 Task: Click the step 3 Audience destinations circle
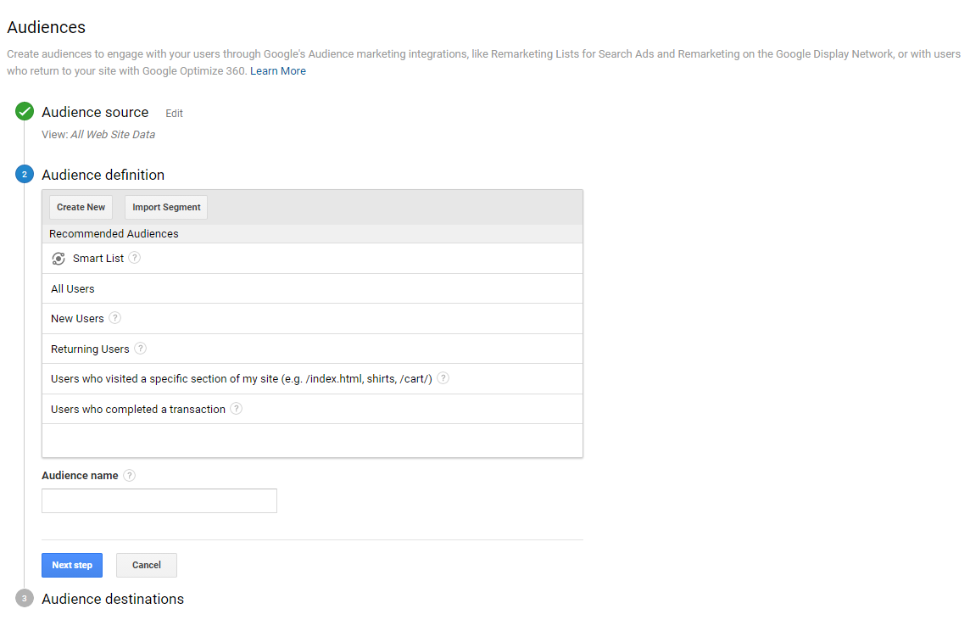25,599
